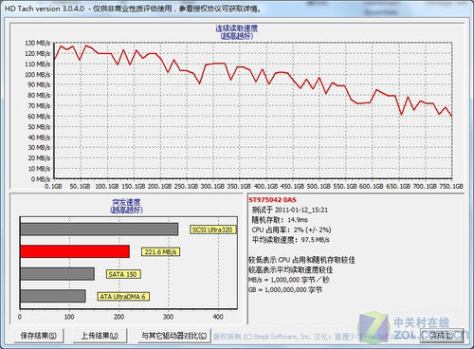Click the test date 2011-01-12_15:21 line
This screenshot has height=349, width=474.
click(290, 210)
